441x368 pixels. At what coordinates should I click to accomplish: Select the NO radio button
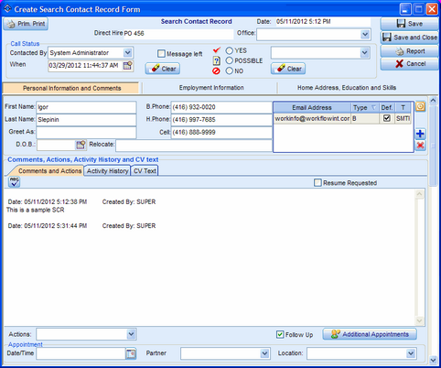tap(230, 70)
